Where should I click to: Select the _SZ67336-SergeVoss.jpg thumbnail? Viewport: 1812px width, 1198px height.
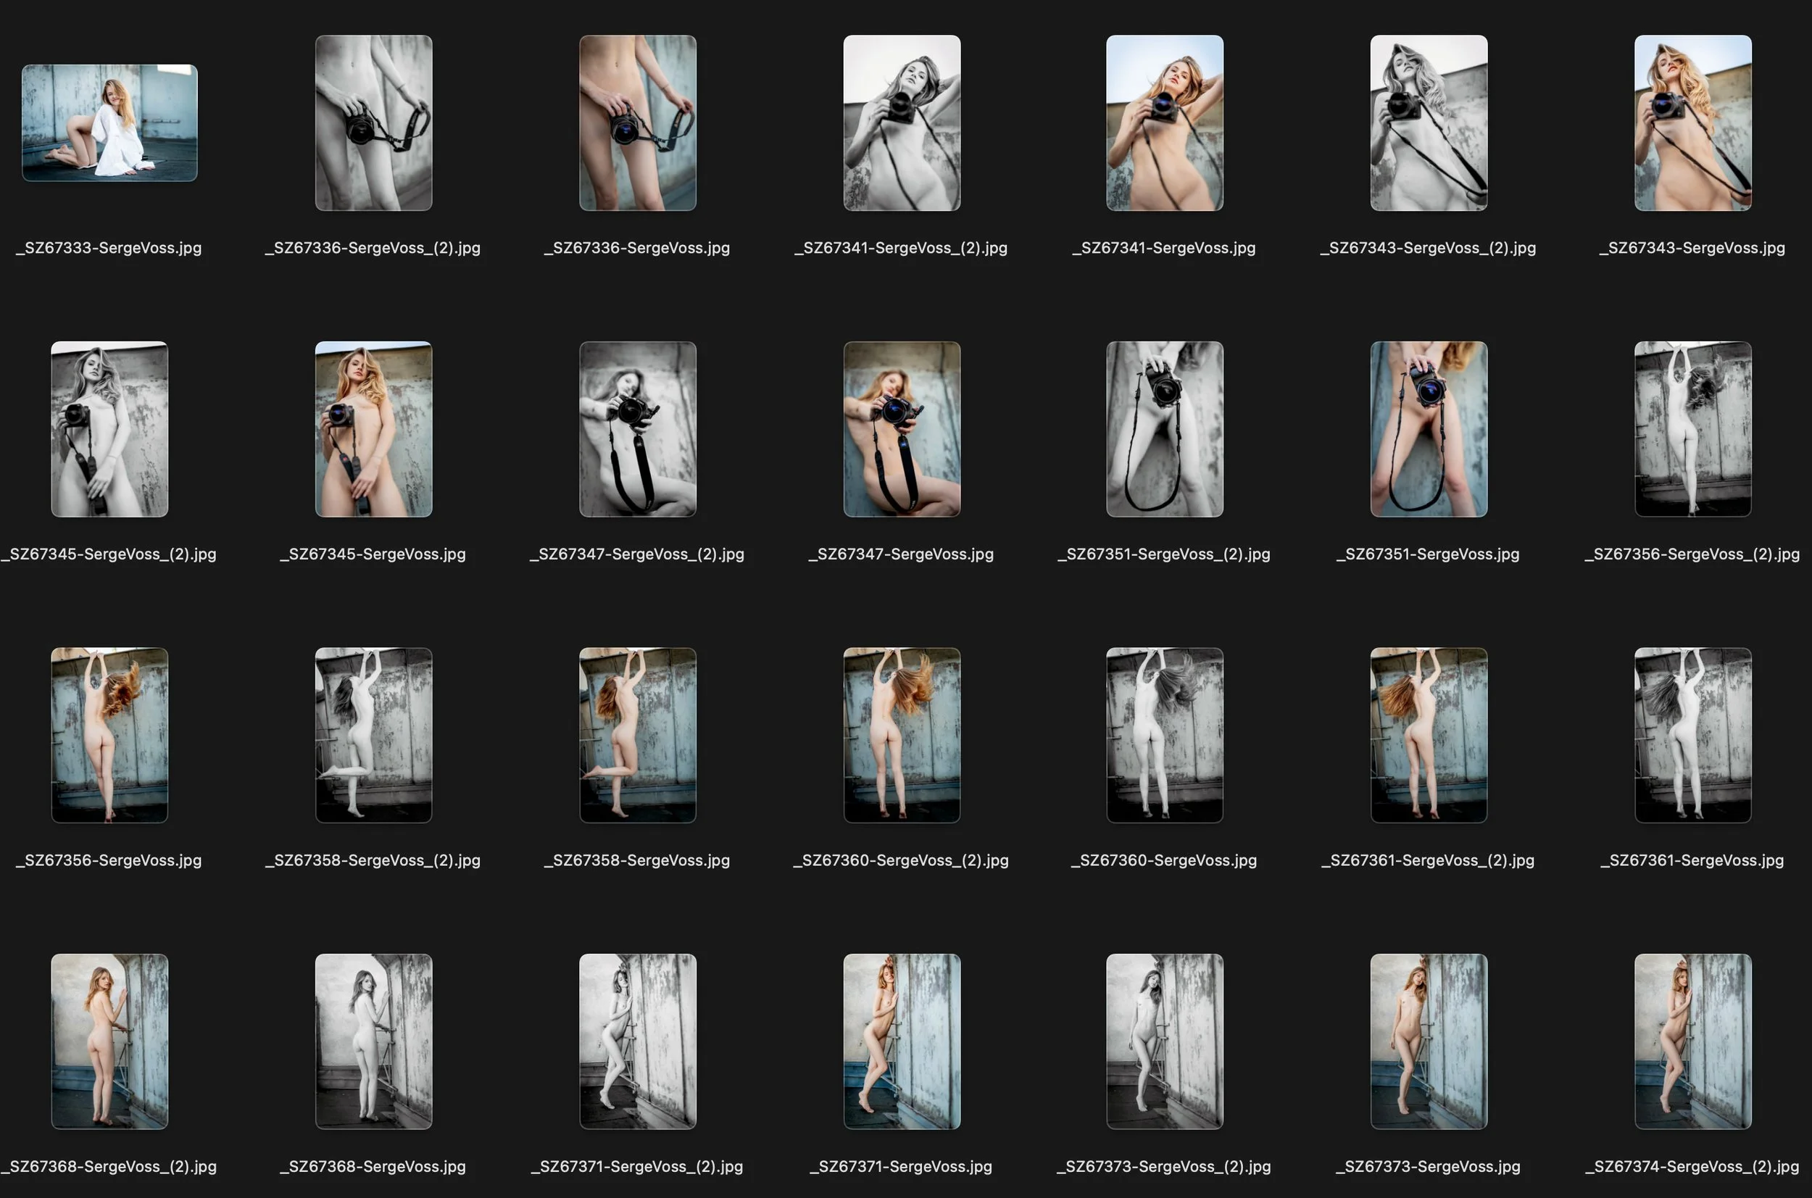[637, 124]
